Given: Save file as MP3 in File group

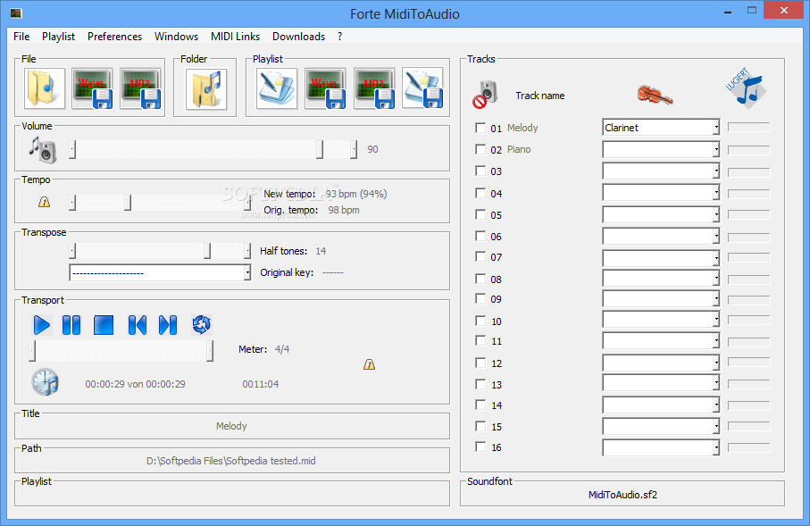Looking at the screenshot, I should coord(140,88).
